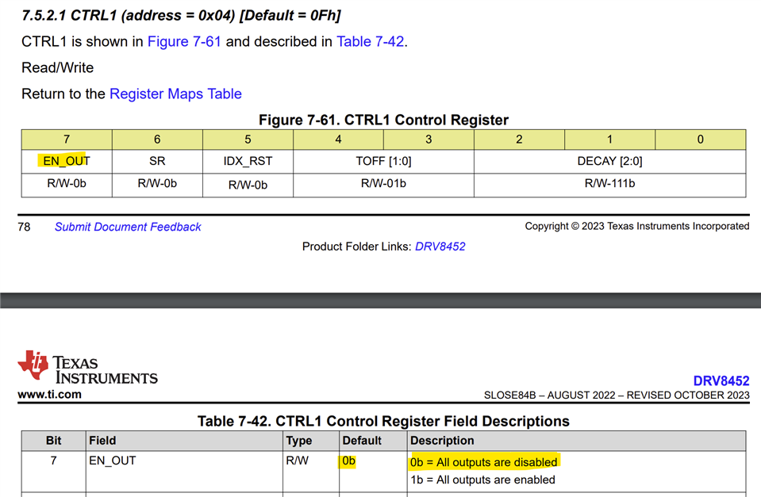
Task: Follow the Register Maps Table link
Action: click(175, 94)
